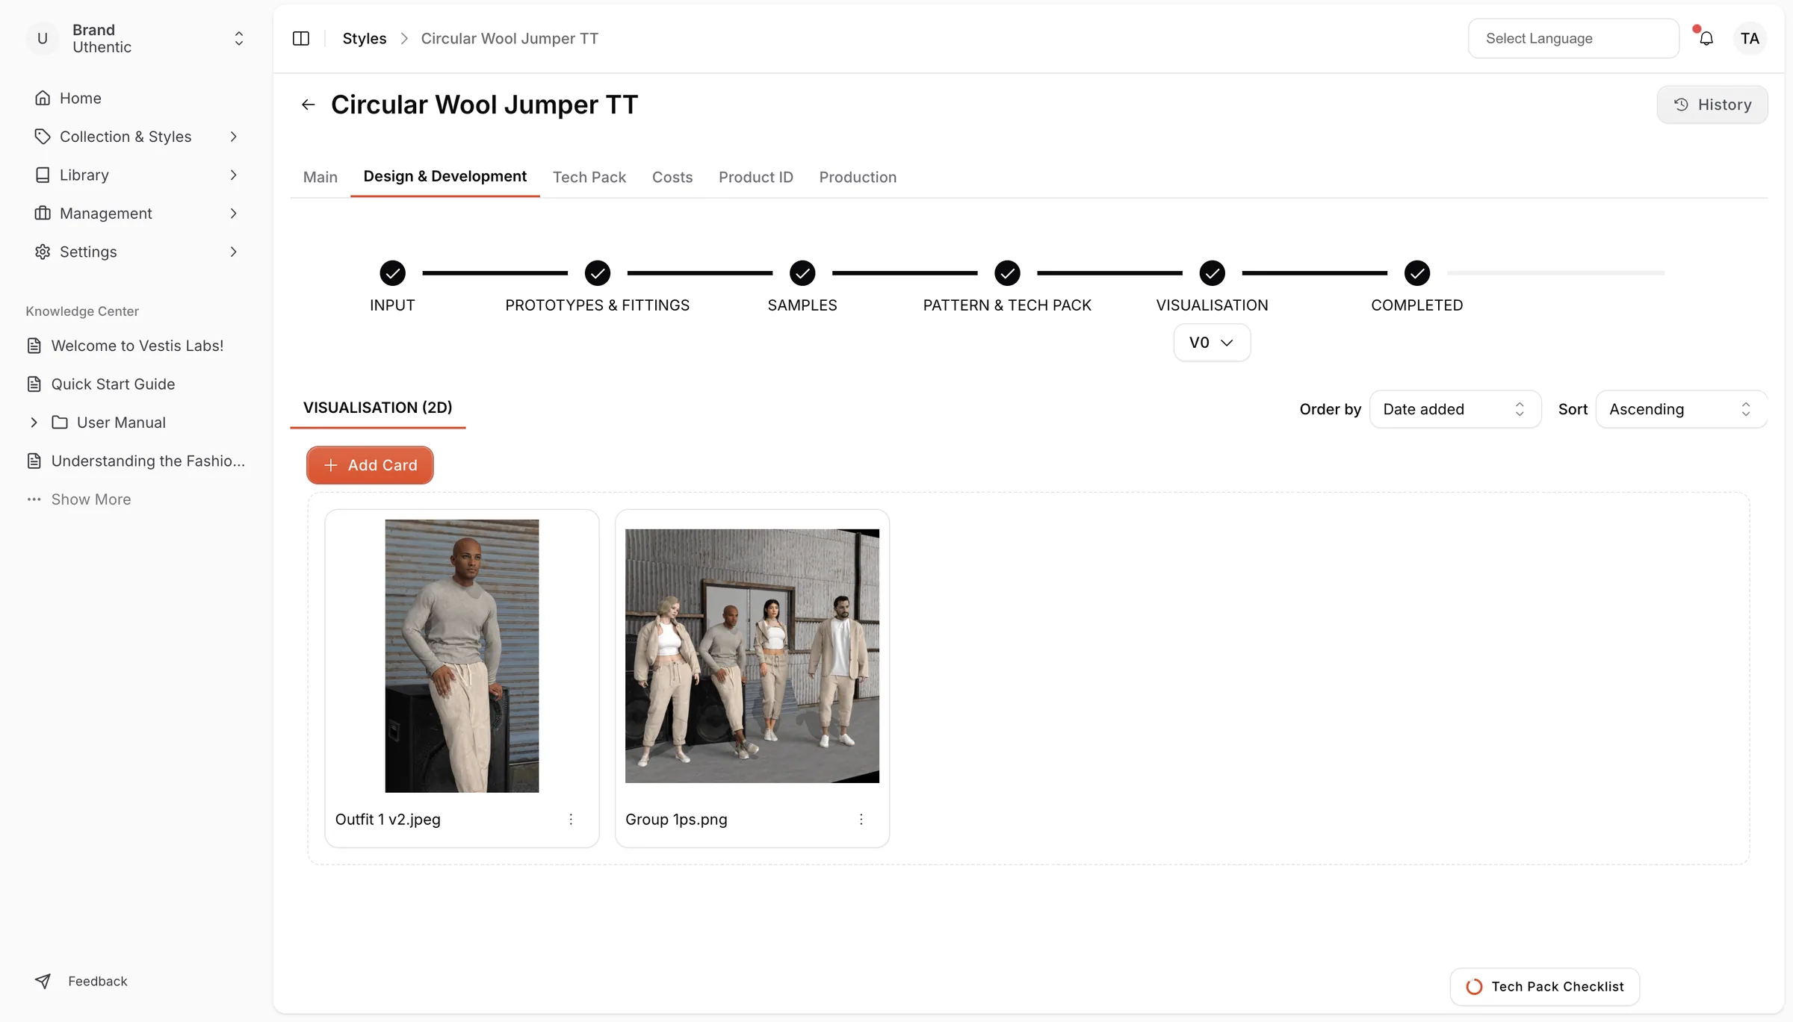1793x1022 pixels.
Task: Open Understanding the Fashio... document
Action: [x=137, y=461]
